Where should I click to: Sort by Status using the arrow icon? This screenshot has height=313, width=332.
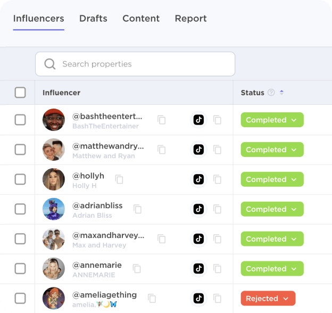tap(281, 92)
